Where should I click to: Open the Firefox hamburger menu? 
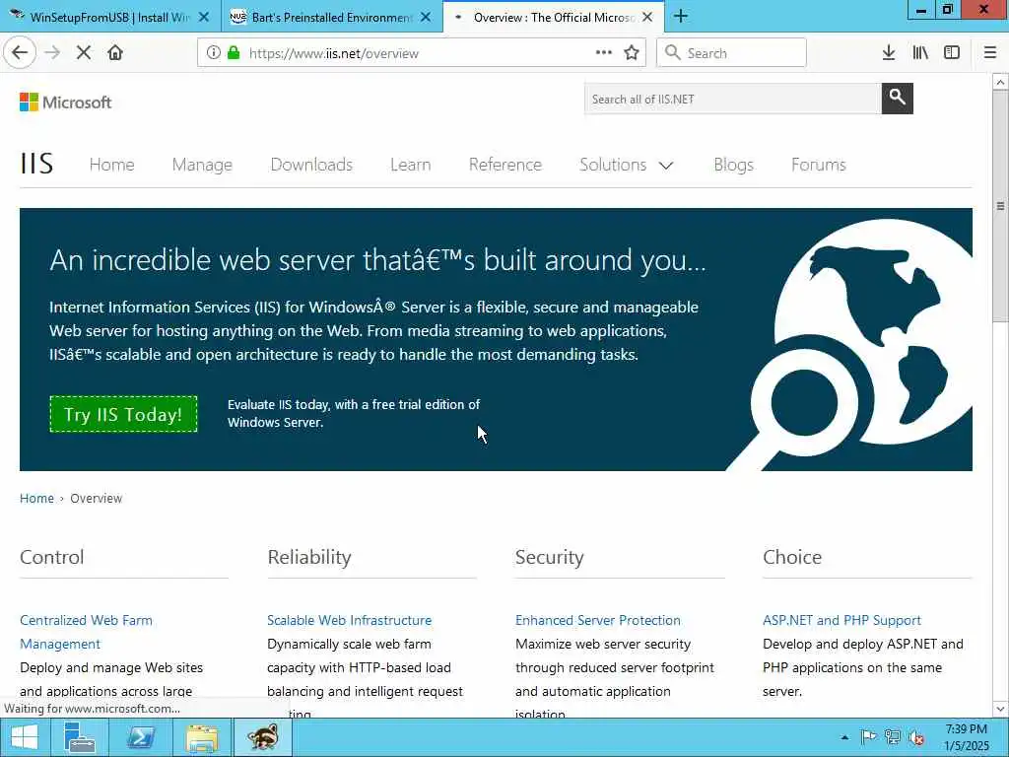tap(990, 53)
